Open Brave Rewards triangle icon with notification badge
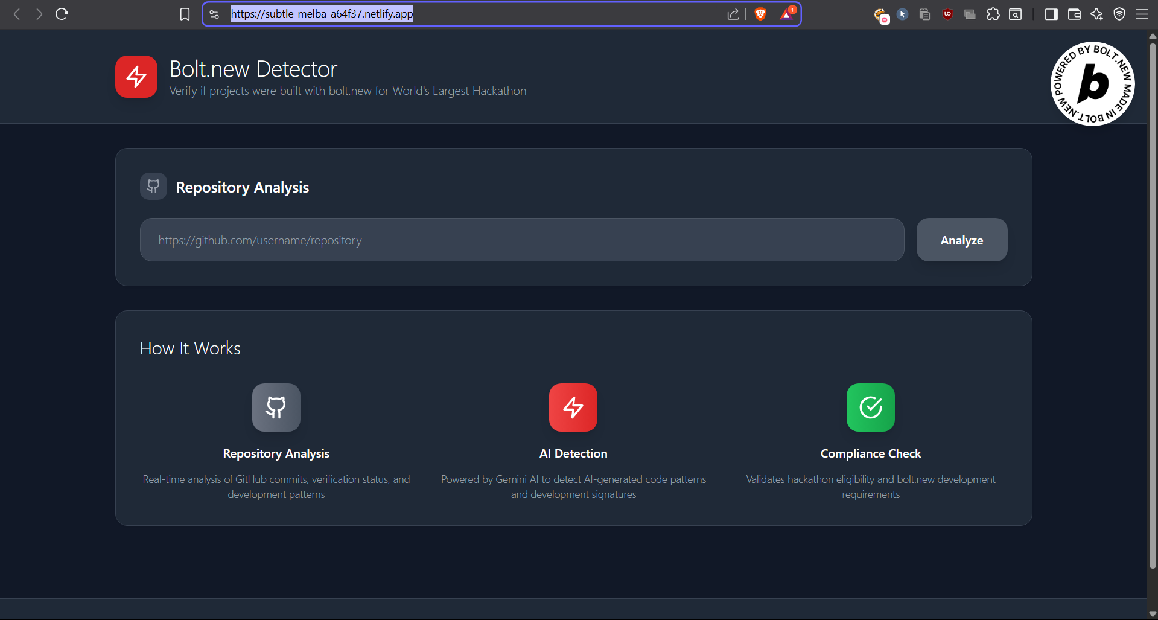 (787, 13)
